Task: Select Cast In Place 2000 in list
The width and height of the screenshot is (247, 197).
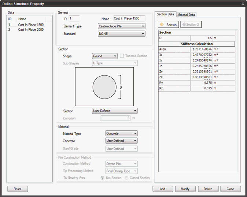Action: [31, 30]
